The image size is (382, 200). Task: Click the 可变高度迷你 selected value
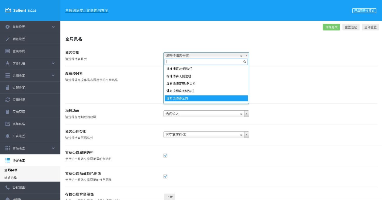pyautogui.click(x=176, y=135)
